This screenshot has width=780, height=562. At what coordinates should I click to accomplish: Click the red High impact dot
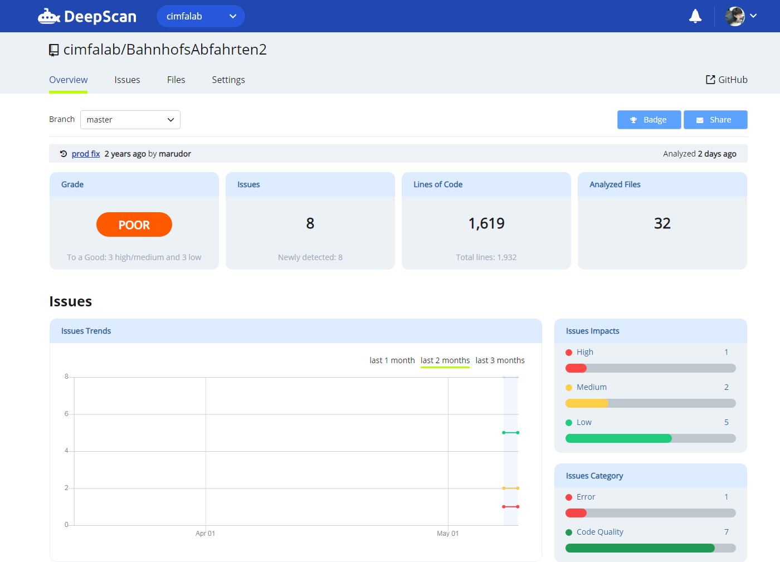click(x=569, y=353)
